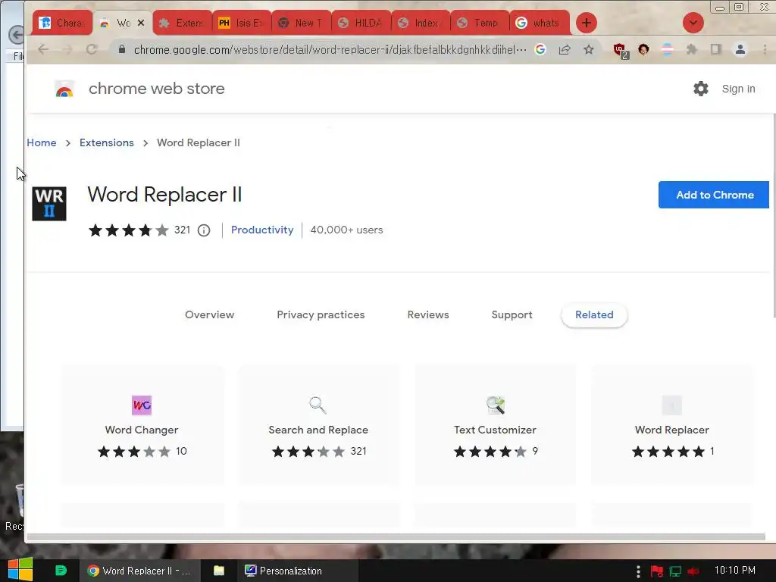Close the active Word Replacer tab
This screenshot has height=582, width=776.
(141, 23)
